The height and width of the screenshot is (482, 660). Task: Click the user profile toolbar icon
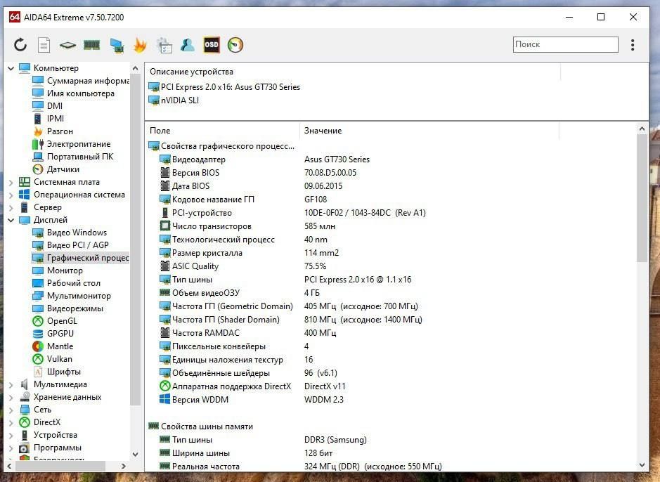[187, 44]
